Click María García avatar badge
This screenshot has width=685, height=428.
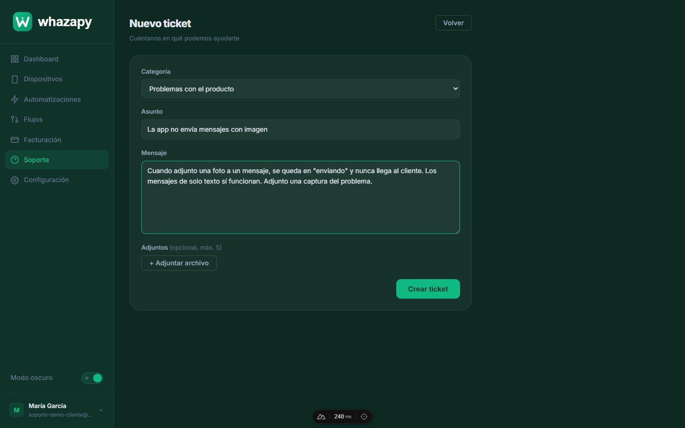17,410
